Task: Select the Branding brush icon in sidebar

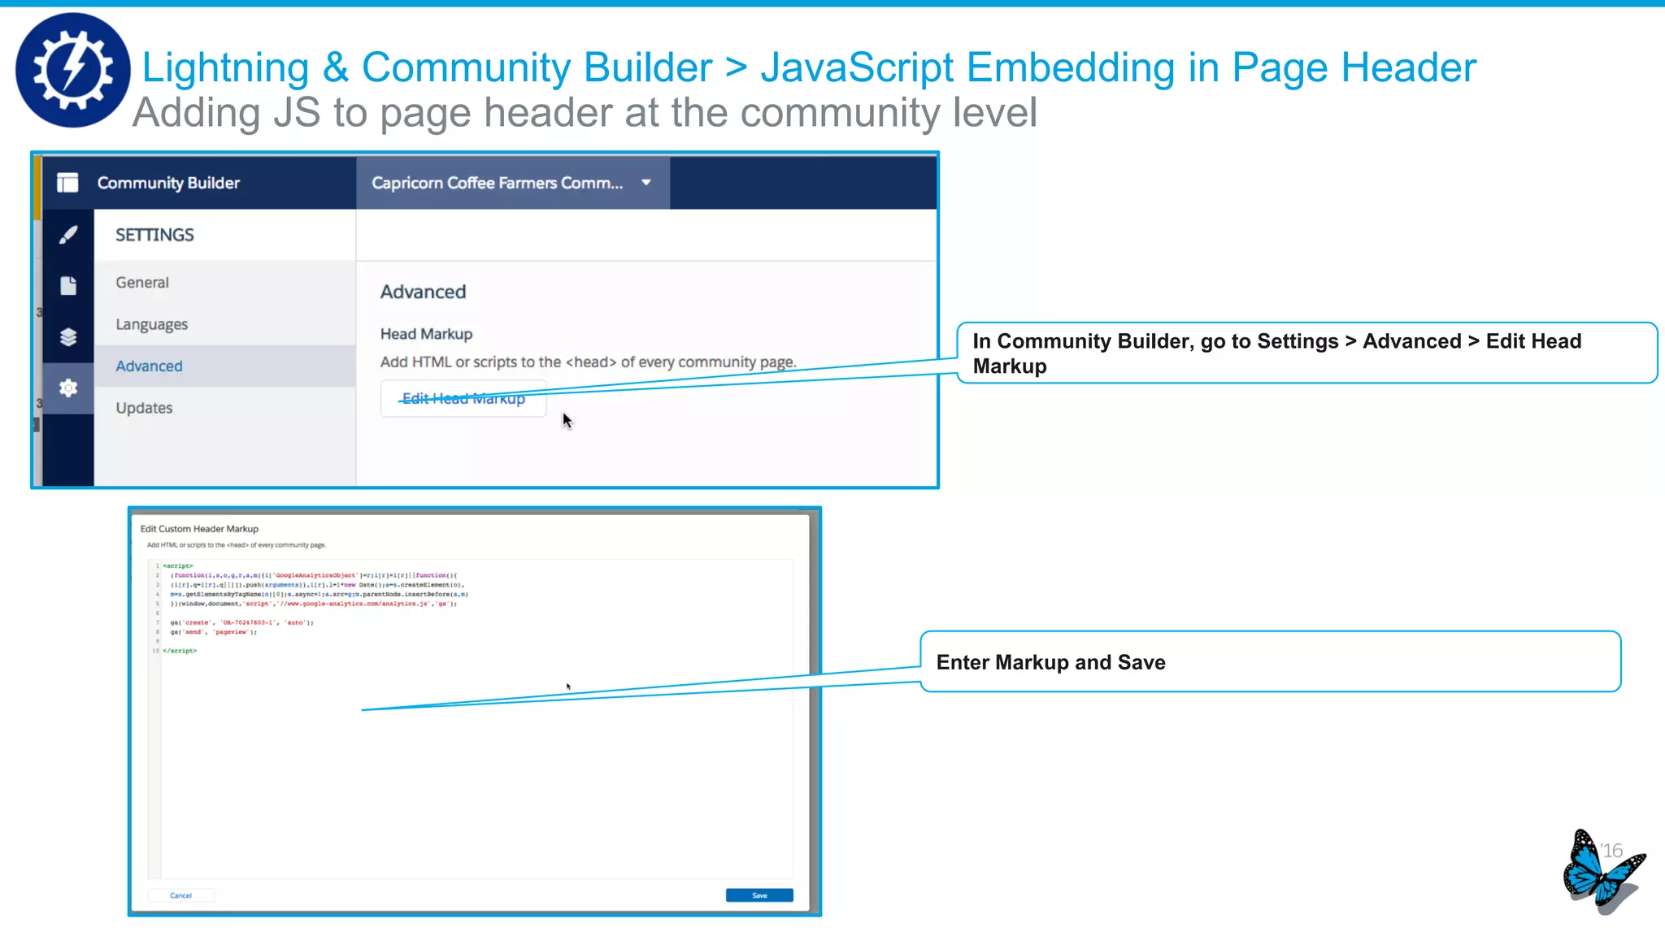Action: (x=68, y=235)
